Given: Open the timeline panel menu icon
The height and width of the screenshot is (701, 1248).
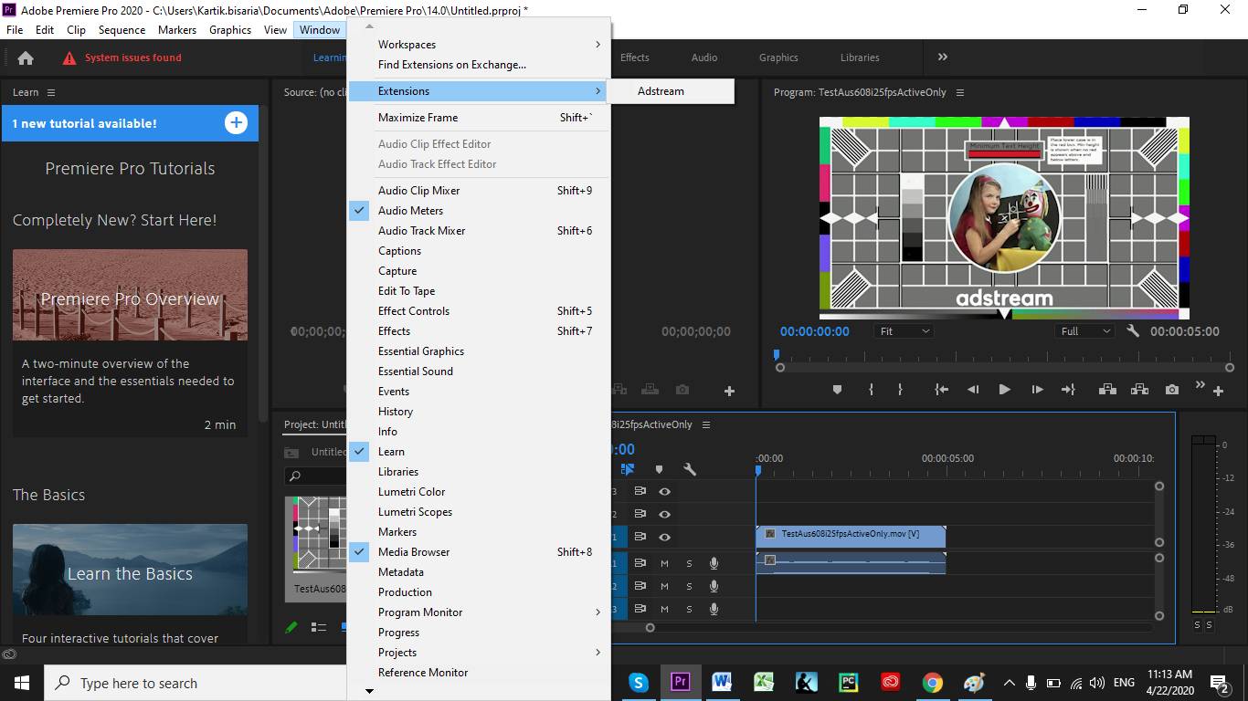Looking at the screenshot, I should point(706,424).
